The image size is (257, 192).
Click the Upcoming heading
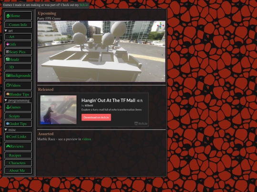pos(47,13)
